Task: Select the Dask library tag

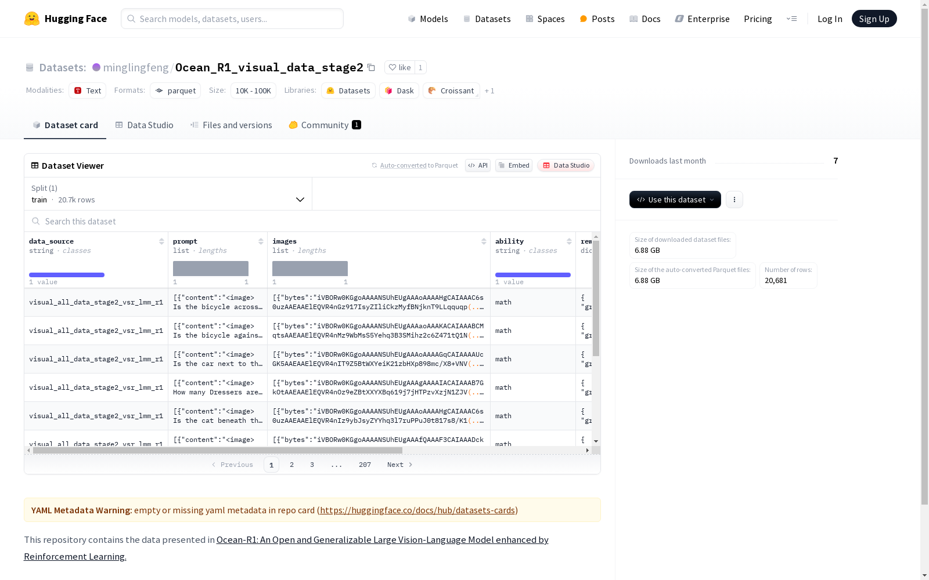Action: coord(399,90)
